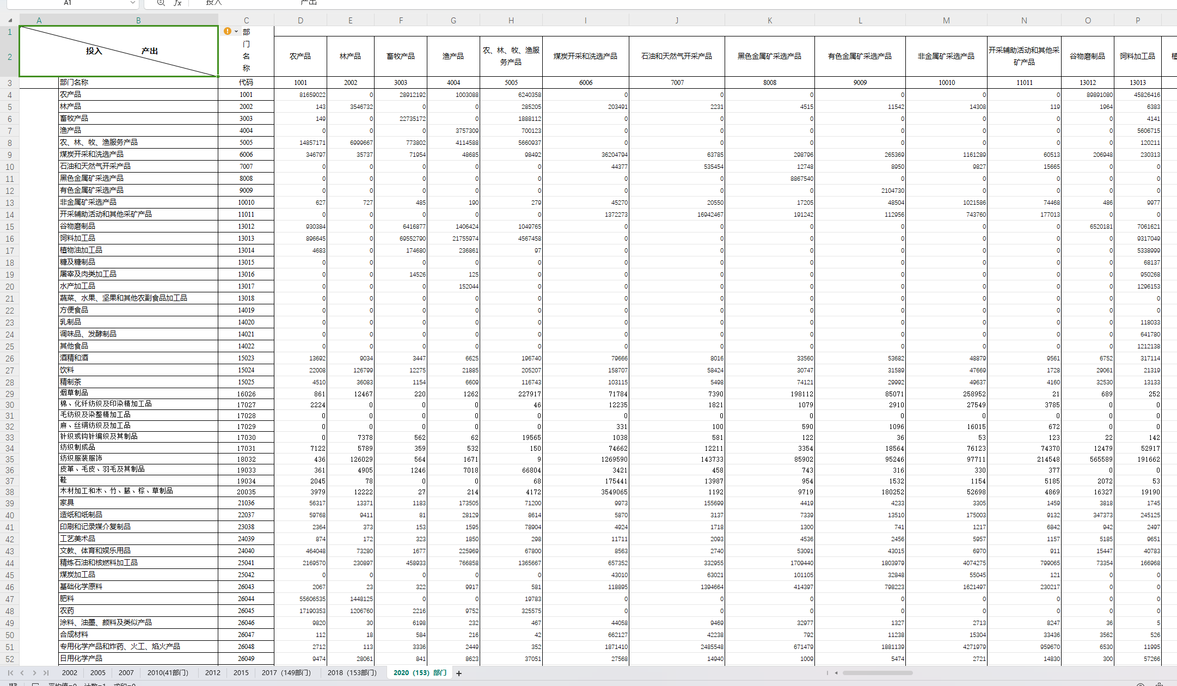Screen dimensions: 1177x686
Task: Open the Name Box dropdown arrow
Action: pyautogui.click(x=132, y=3)
